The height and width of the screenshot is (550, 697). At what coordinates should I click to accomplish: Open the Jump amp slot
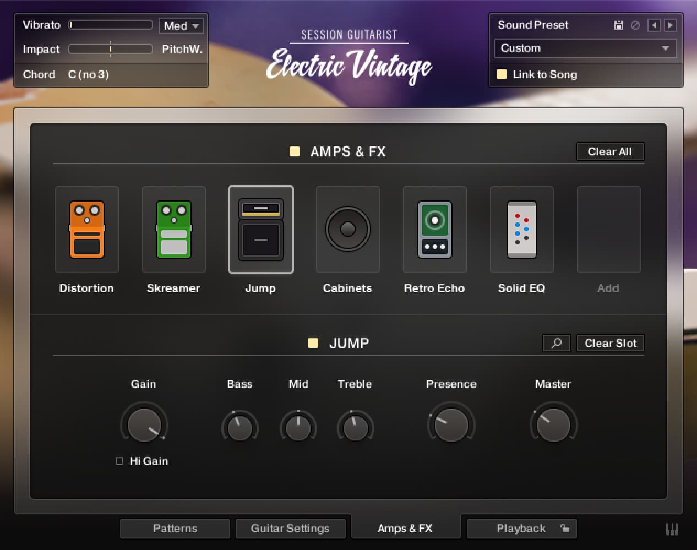260,230
